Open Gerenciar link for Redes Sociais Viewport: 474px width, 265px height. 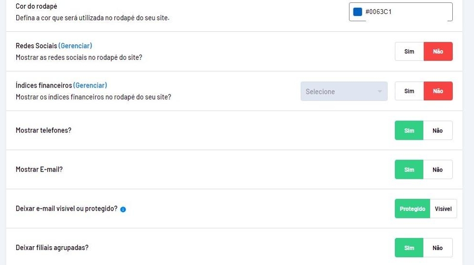point(75,46)
